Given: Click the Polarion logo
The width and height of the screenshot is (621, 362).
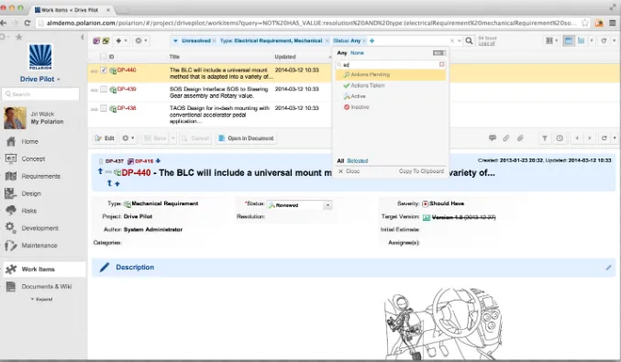Looking at the screenshot, I should [x=40, y=58].
